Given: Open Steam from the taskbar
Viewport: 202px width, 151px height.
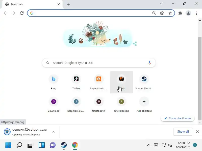Looking at the screenshot, I should [64, 145].
